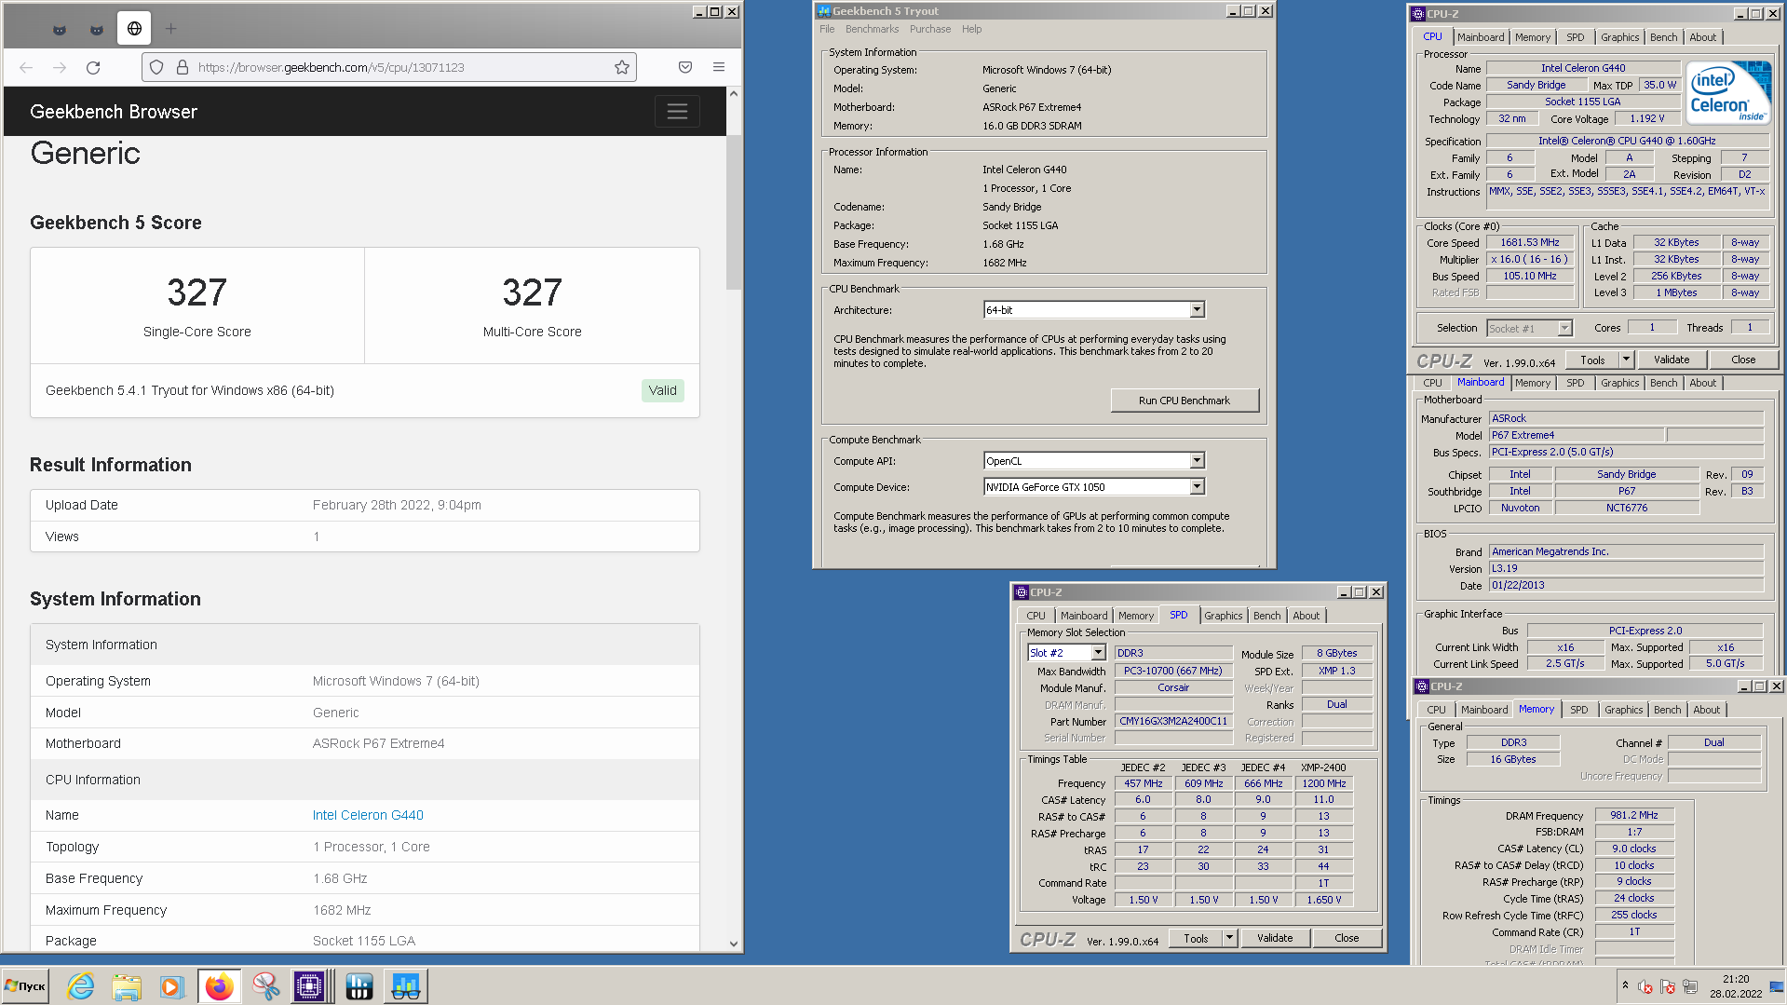
Task: Select About tab in the Memory CPU-Z window
Action: coord(1706,710)
